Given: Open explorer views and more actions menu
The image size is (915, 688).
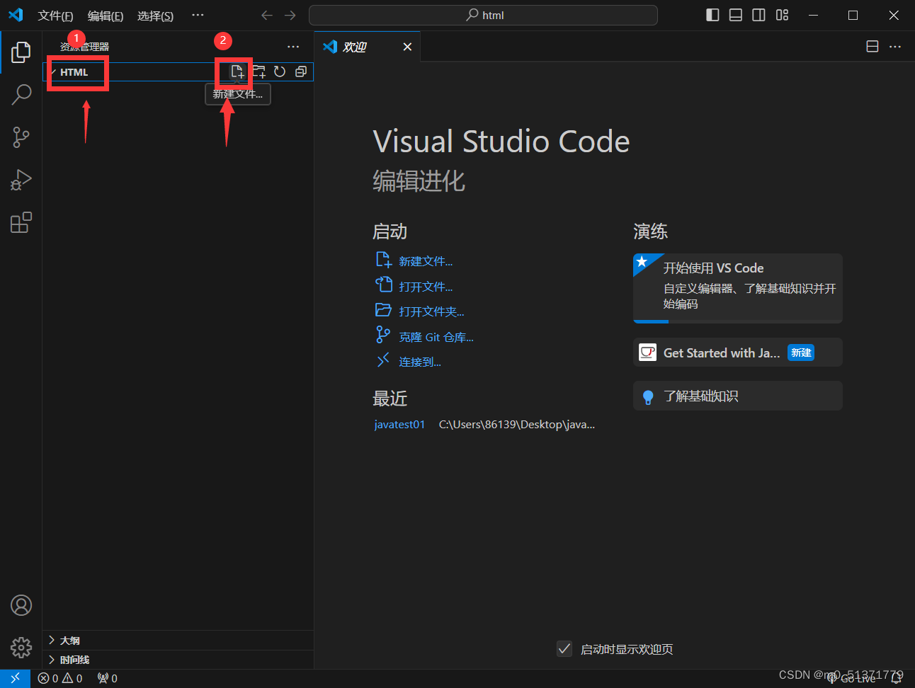Looking at the screenshot, I should coord(293,47).
